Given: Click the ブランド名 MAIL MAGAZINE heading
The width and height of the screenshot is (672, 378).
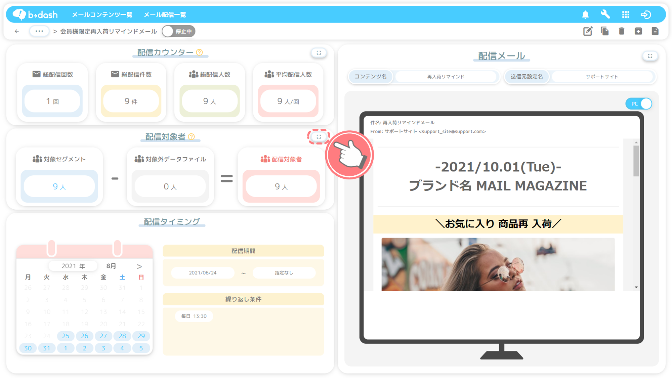Looking at the screenshot, I should pyautogui.click(x=498, y=186).
